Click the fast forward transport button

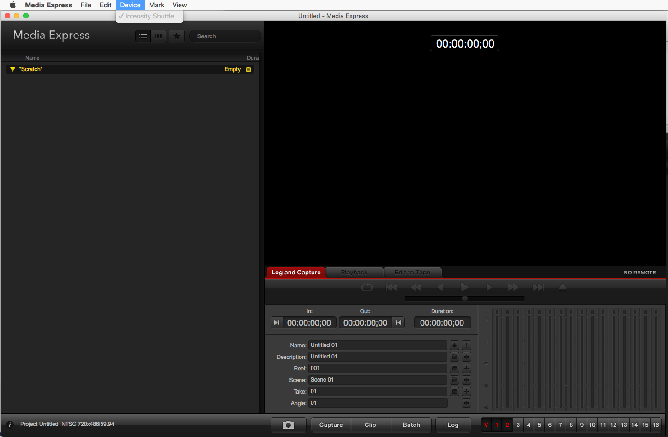coord(513,287)
